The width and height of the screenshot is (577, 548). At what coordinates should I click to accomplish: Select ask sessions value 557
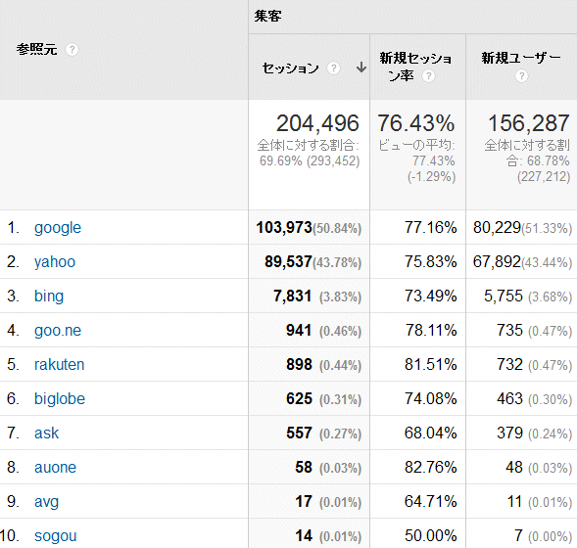pyautogui.click(x=299, y=433)
